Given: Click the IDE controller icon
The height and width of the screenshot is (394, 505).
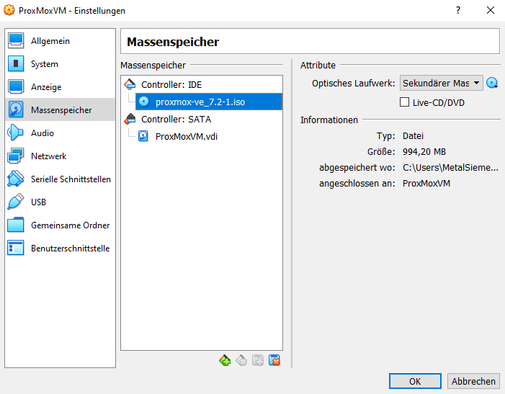Looking at the screenshot, I should (130, 84).
